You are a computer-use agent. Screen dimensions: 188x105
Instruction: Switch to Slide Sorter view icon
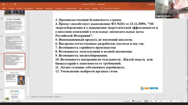point(151,101)
